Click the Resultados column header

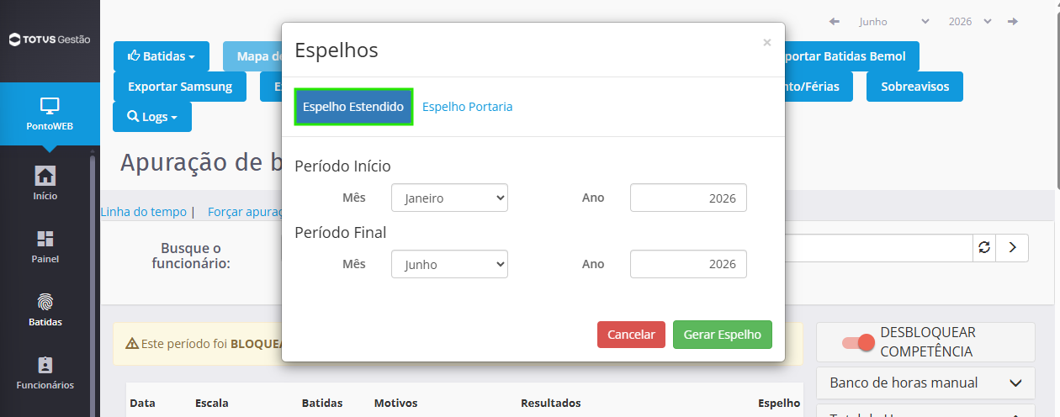551,404
